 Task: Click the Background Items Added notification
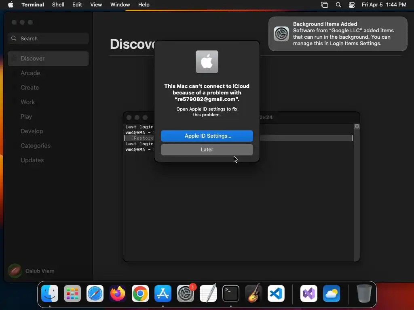pyautogui.click(x=338, y=34)
